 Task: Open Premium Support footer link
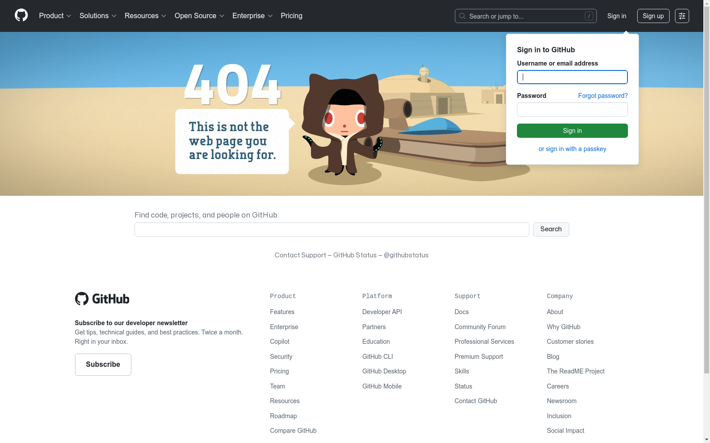[x=479, y=357]
